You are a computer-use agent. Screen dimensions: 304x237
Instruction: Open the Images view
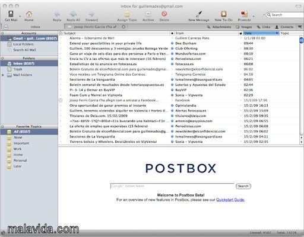244,27
